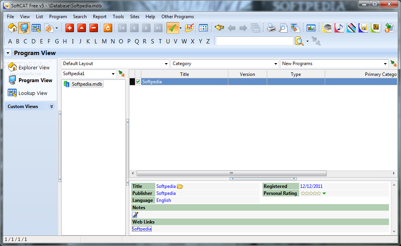Sort by the Version column header

[247, 74]
